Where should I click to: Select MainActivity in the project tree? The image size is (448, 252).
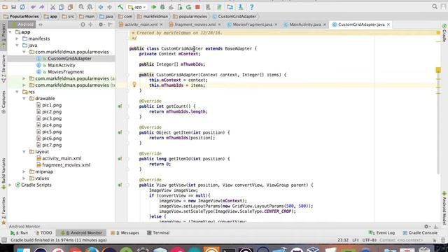(62, 65)
